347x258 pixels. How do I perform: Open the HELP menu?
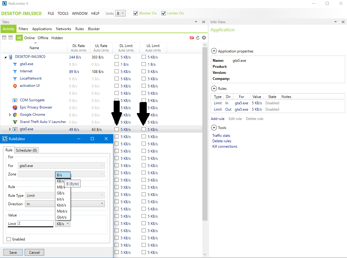pos(95,13)
